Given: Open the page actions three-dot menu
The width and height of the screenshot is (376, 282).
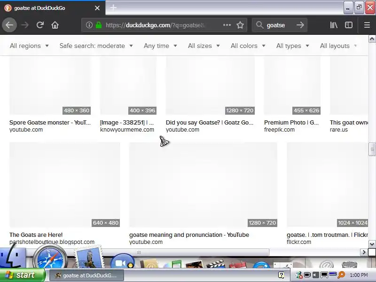Looking at the screenshot, I should click(x=227, y=25).
